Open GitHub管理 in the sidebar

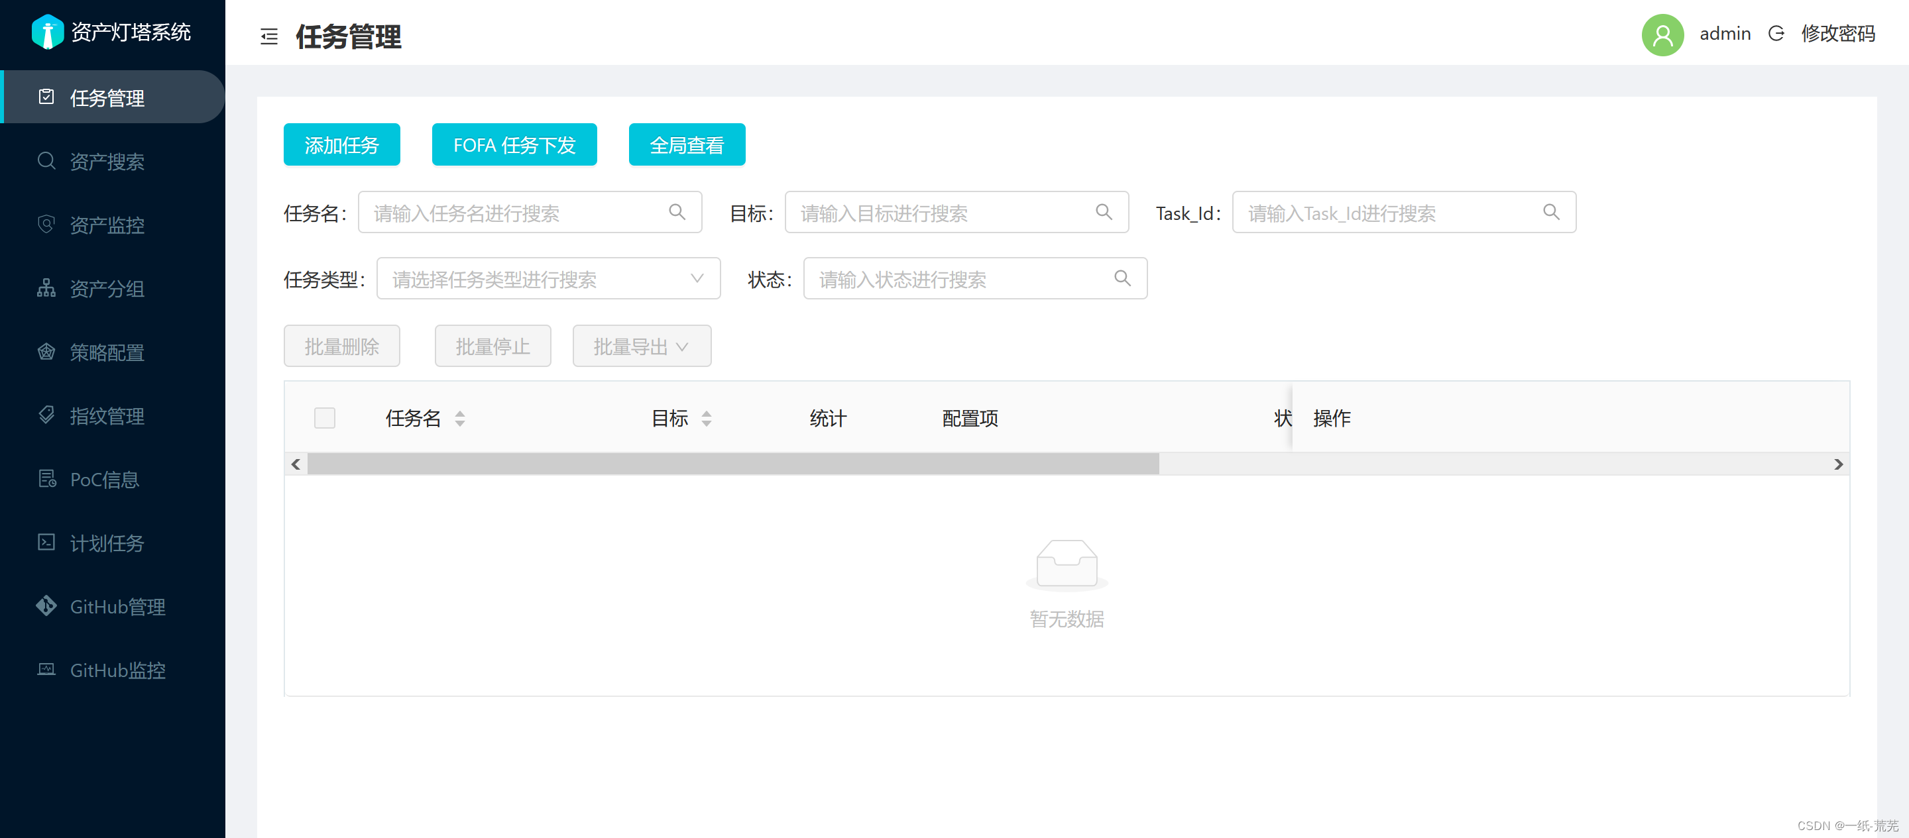click(x=117, y=607)
